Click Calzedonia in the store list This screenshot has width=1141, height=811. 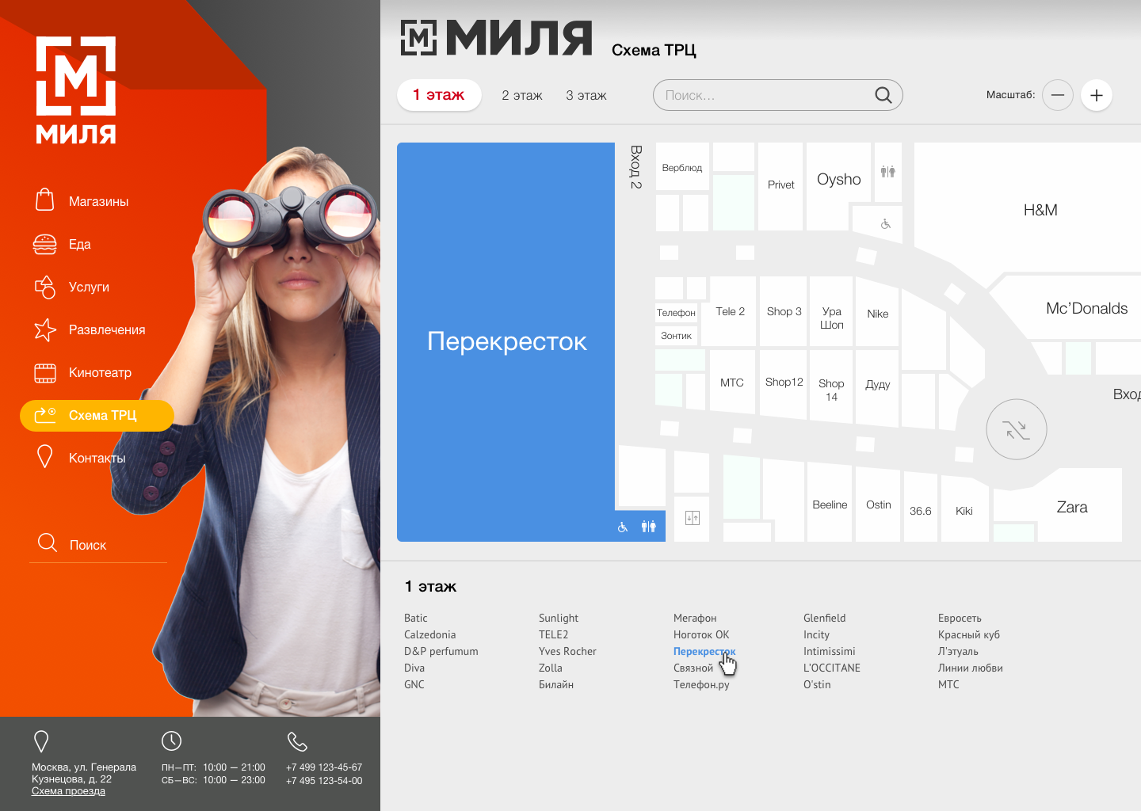429,634
